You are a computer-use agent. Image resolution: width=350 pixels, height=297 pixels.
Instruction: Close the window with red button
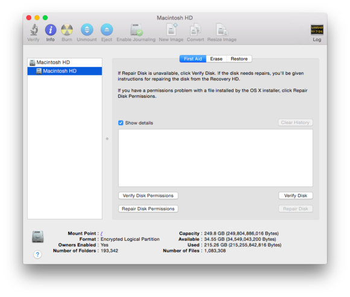tap(29, 18)
